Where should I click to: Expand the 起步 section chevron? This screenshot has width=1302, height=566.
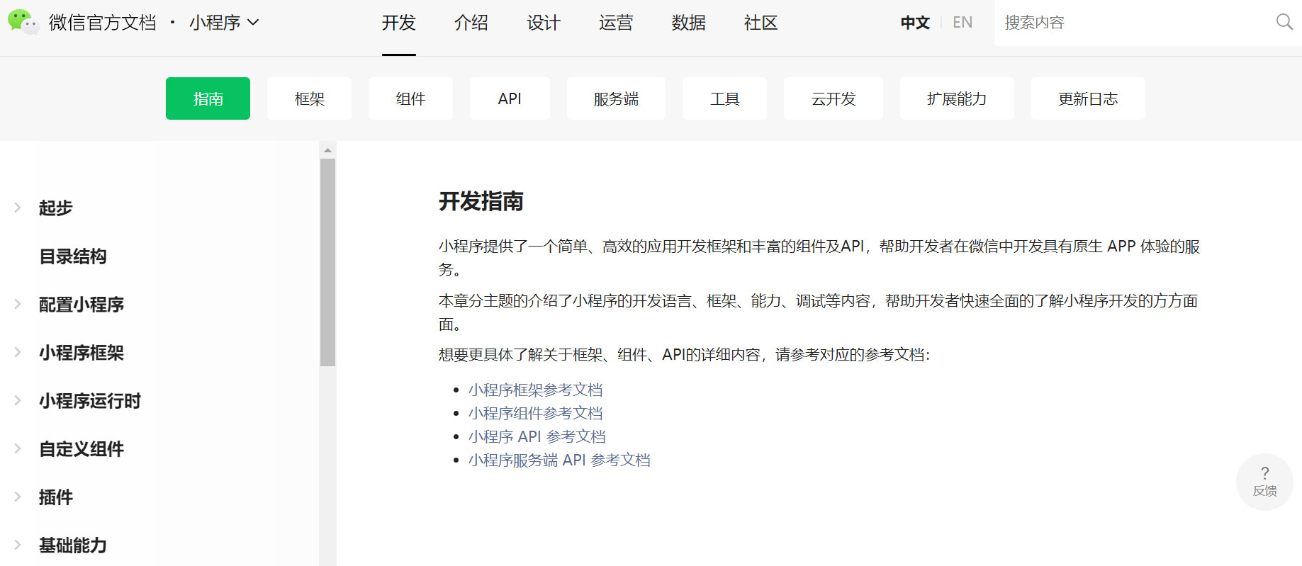tap(18, 208)
